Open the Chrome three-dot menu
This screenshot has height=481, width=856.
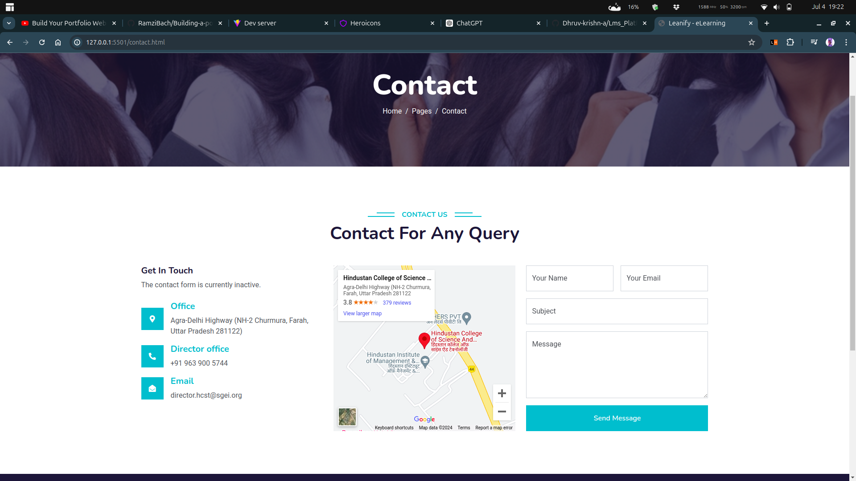coord(846,42)
